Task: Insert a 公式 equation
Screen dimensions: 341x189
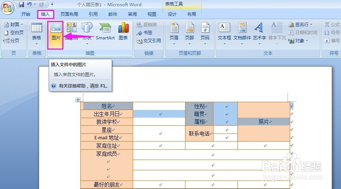Action: pos(332,25)
